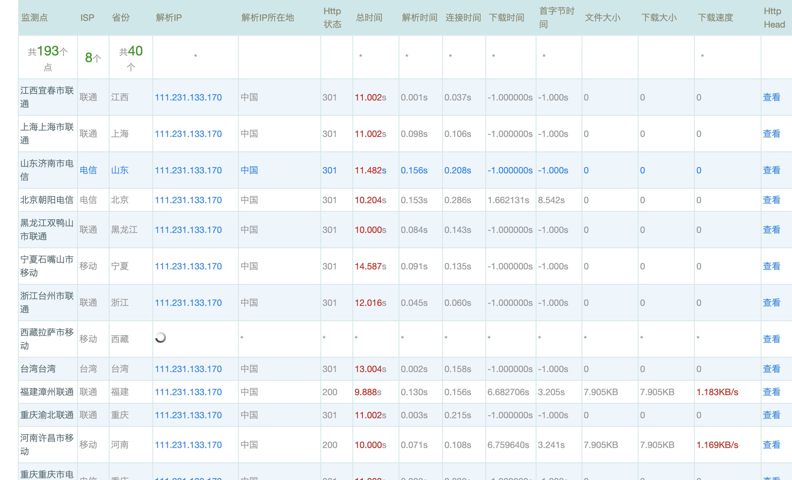792x480 pixels.
Task: Open 查看 link for 江西宜春市联通 row
Action: coord(772,97)
